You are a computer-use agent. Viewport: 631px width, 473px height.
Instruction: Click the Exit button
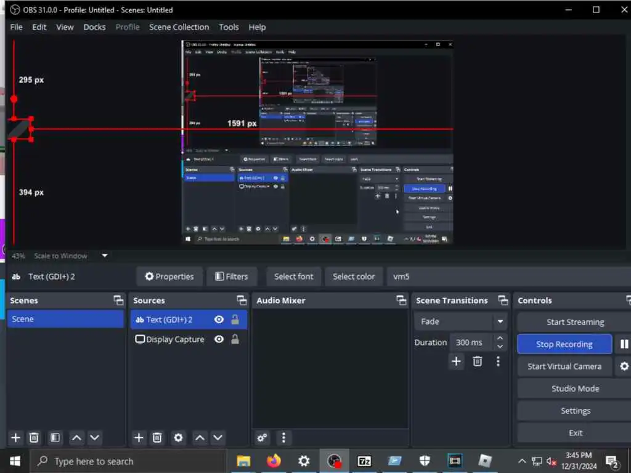[x=574, y=433]
